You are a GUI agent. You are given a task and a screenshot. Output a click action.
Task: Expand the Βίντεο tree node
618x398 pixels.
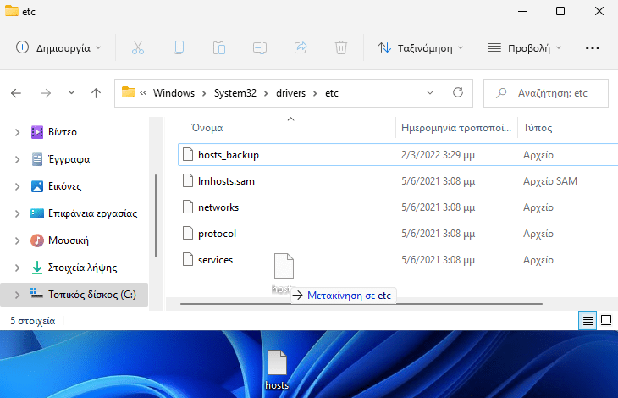point(17,132)
